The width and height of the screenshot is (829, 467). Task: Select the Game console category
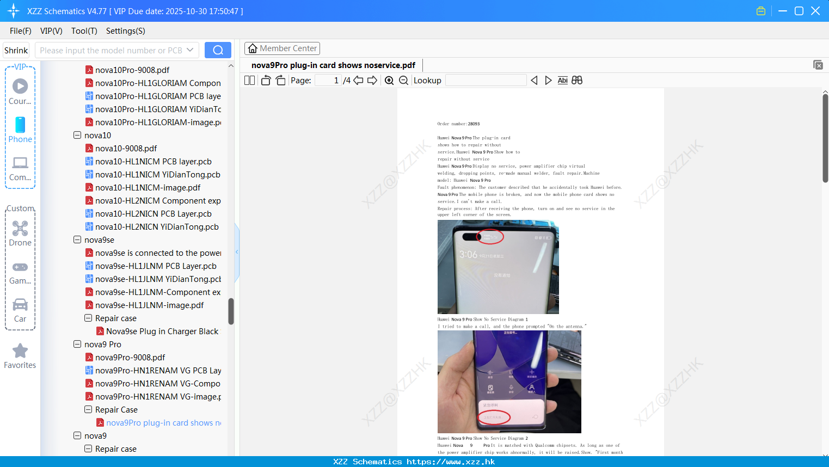pos(20,272)
